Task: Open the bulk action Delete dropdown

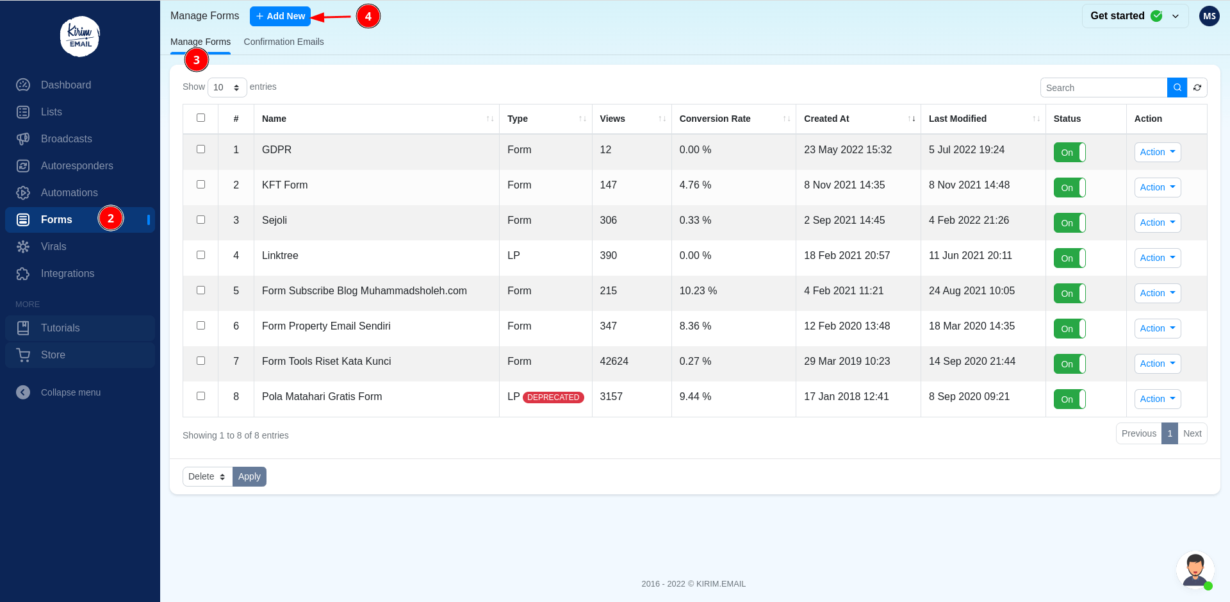Action: click(206, 476)
